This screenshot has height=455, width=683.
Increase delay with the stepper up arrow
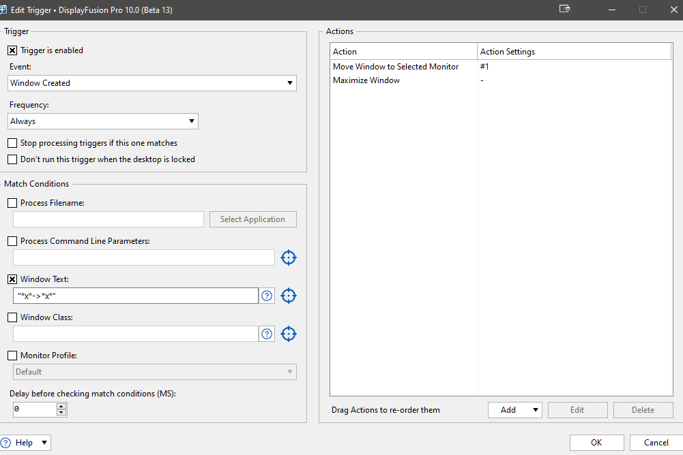(61, 407)
